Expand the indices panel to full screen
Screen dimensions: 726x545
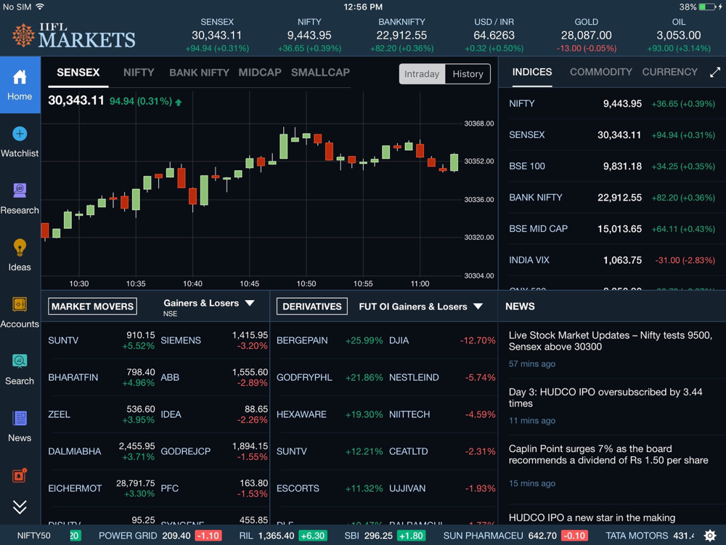pyautogui.click(x=715, y=72)
